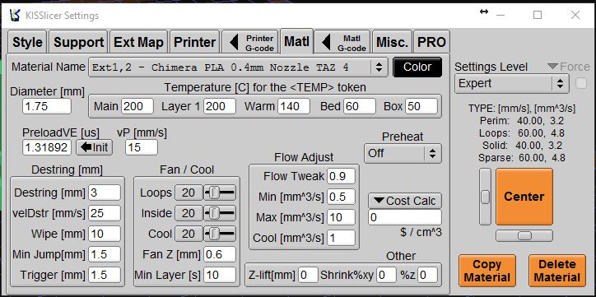Click the orange Center button
The height and width of the screenshot is (297, 596).
(524, 197)
